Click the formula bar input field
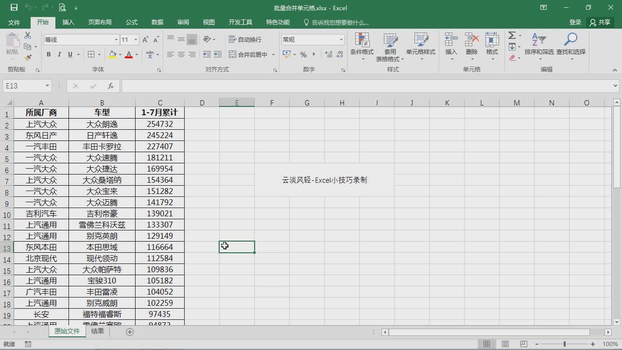This screenshot has width=622, height=350. (x=366, y=86)
